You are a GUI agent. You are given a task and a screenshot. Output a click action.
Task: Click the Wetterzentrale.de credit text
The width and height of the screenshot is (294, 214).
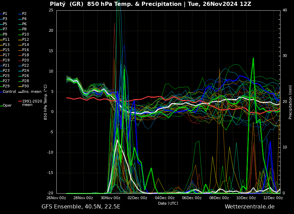pyautogui.click(x=249, y=207)
